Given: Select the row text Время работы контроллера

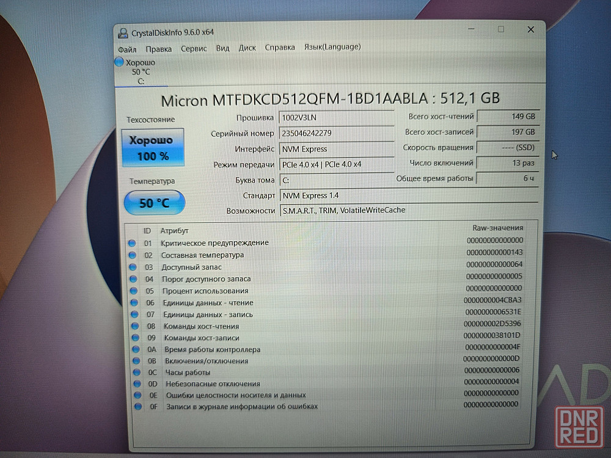Looking at the screenshot, I should [x=213, y=349].
